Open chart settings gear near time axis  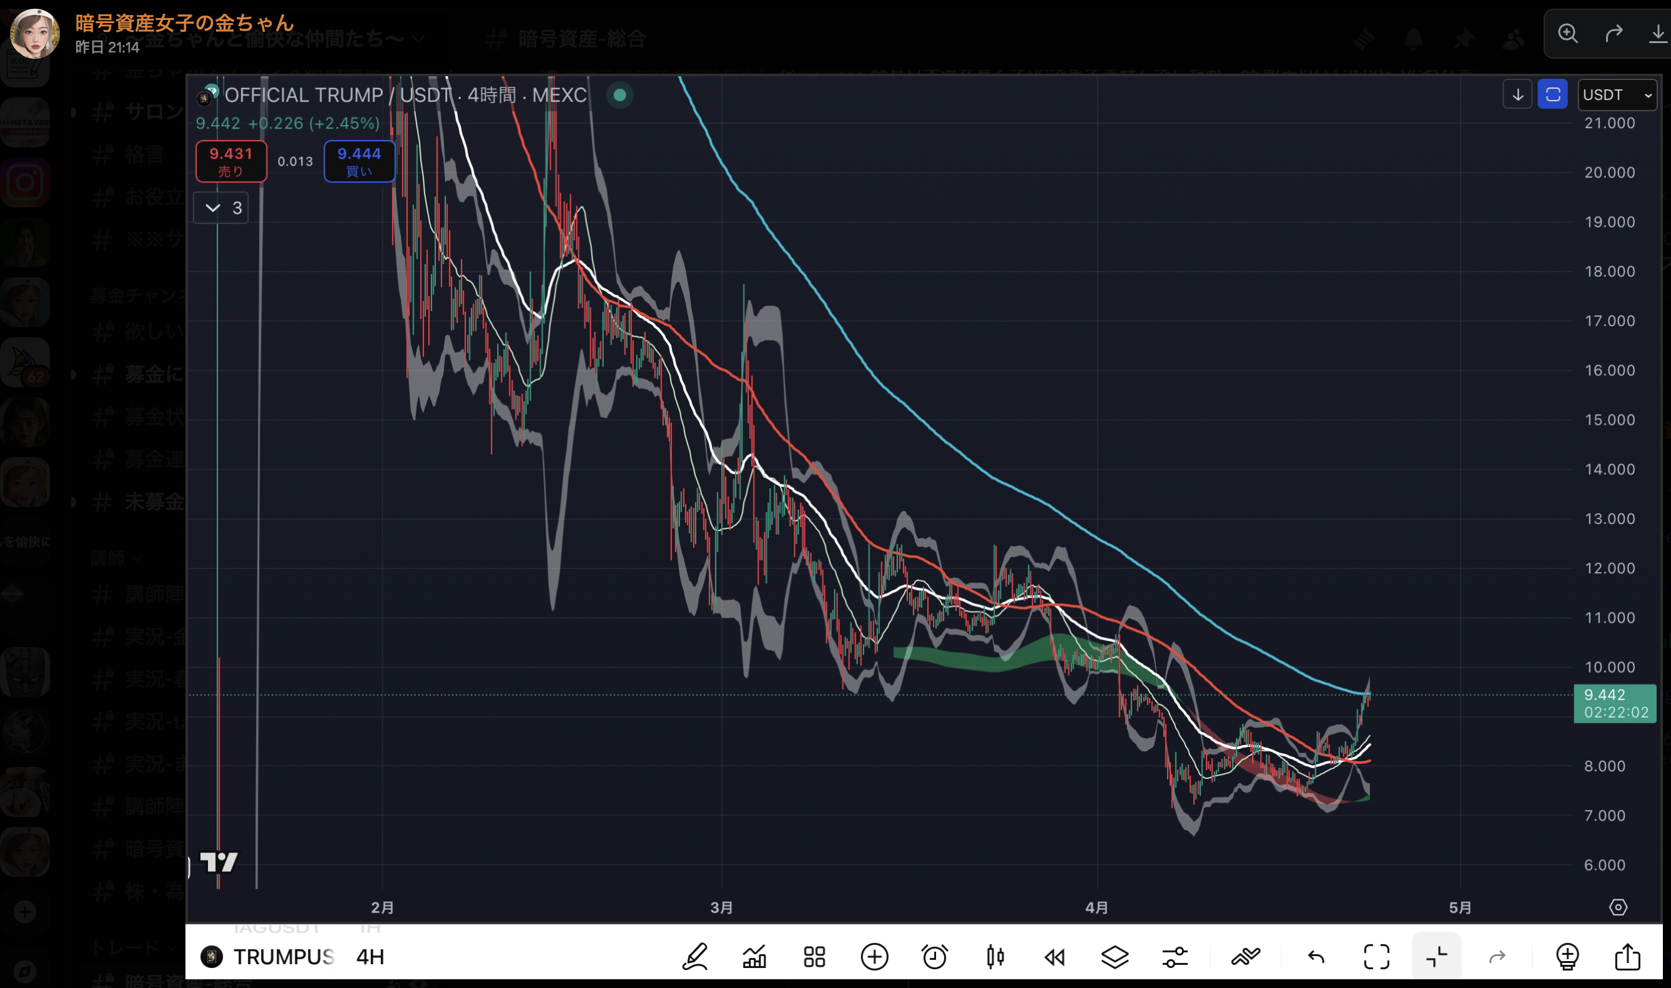(x=1619, y=907)
